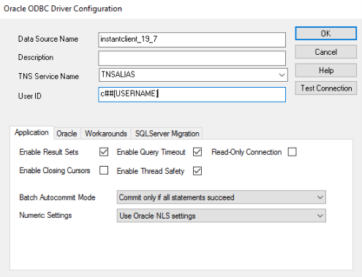Click the Numeric Settings label
Viewport: 362px width, 277px height.
[45, 216]
